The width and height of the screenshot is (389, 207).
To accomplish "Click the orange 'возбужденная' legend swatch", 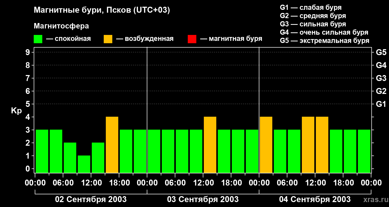I will (108, 39).
